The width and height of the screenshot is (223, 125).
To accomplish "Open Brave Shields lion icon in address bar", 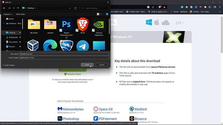I will point(160,7).
